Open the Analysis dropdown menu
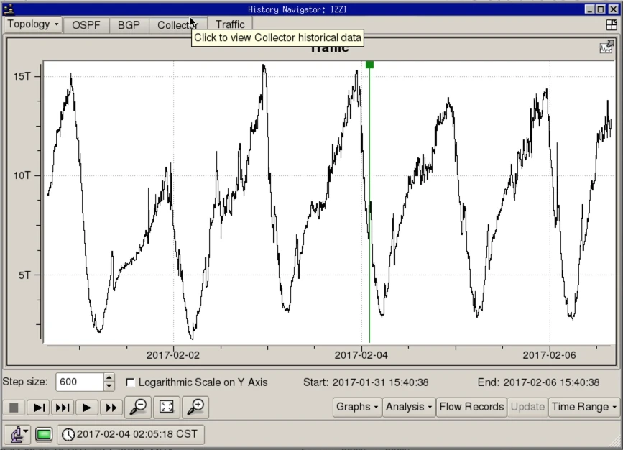This screenshot has width=623, height=450. pyautogui.click(x=409, y=407)
